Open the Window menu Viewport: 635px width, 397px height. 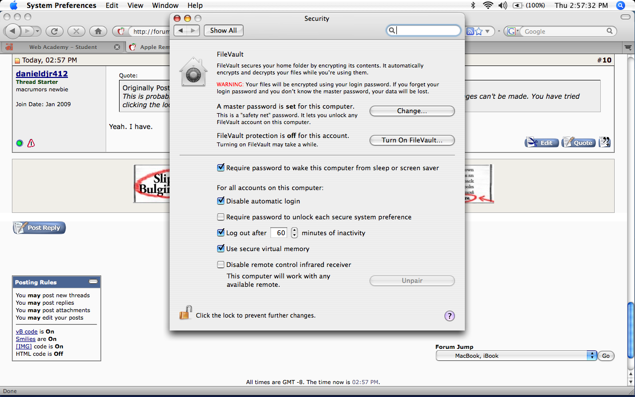pyautogui.click(x=165, y=5)
